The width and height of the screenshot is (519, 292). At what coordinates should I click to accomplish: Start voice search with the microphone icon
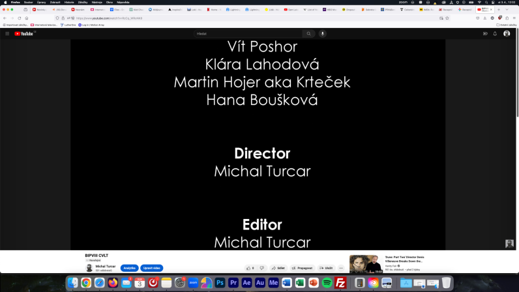[322, 33]
